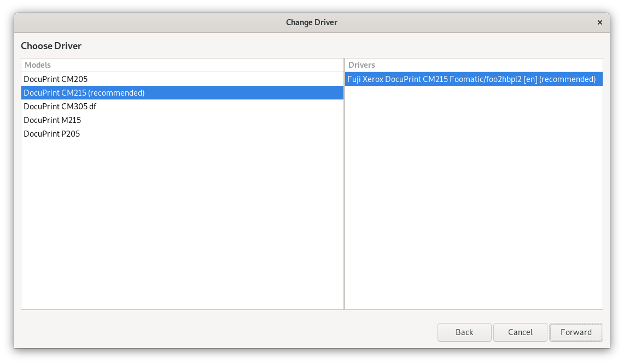Click the Drivers column header

pos(362,64)
